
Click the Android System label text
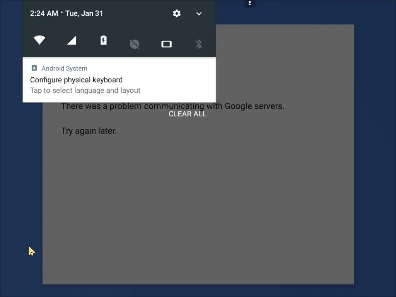point(65,68)
